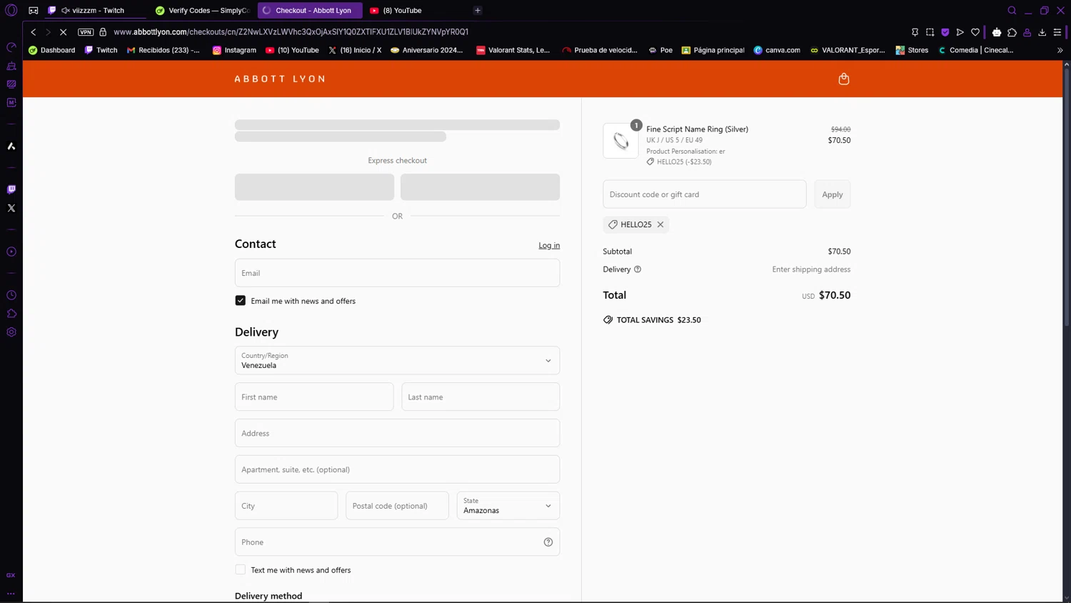Click the Discount code or gift card field
The width and height of the screenshot is (1071, 603).
[705, 194]
